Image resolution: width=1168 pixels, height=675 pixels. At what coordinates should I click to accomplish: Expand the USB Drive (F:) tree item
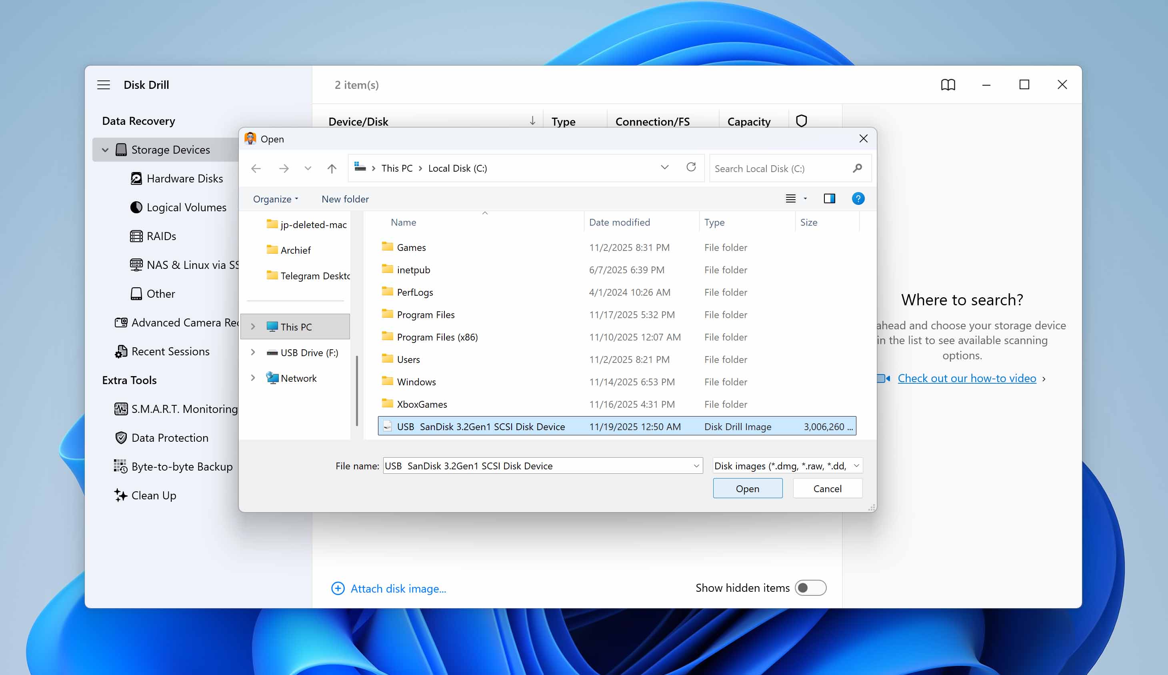point(253,353)
